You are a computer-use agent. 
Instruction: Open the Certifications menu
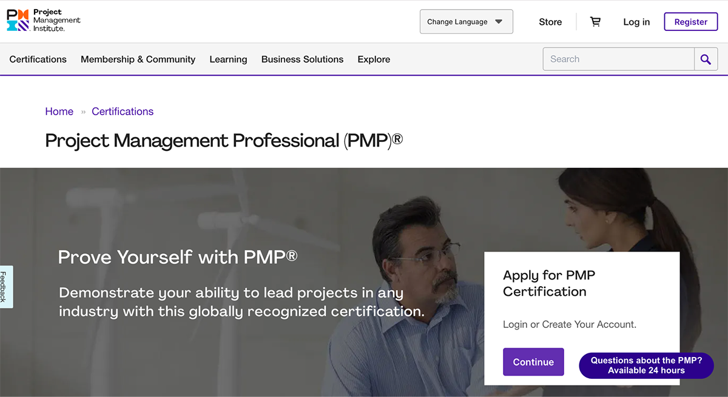pyautogui.click(x=38, y=59)
